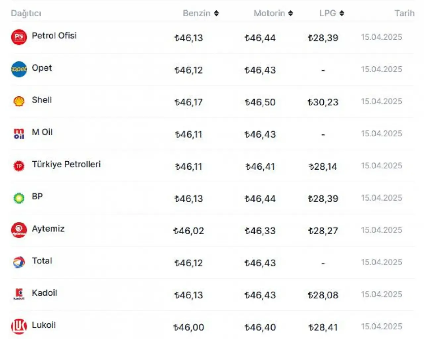Image resolution: width=424 pixels, height=339 pixels.
Task: Click the Dağıtıcı column header
Action: [x=26, y=13]
